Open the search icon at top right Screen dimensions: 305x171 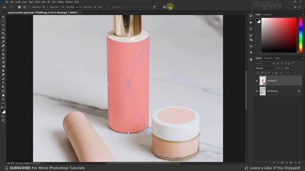tap(295, 7)
